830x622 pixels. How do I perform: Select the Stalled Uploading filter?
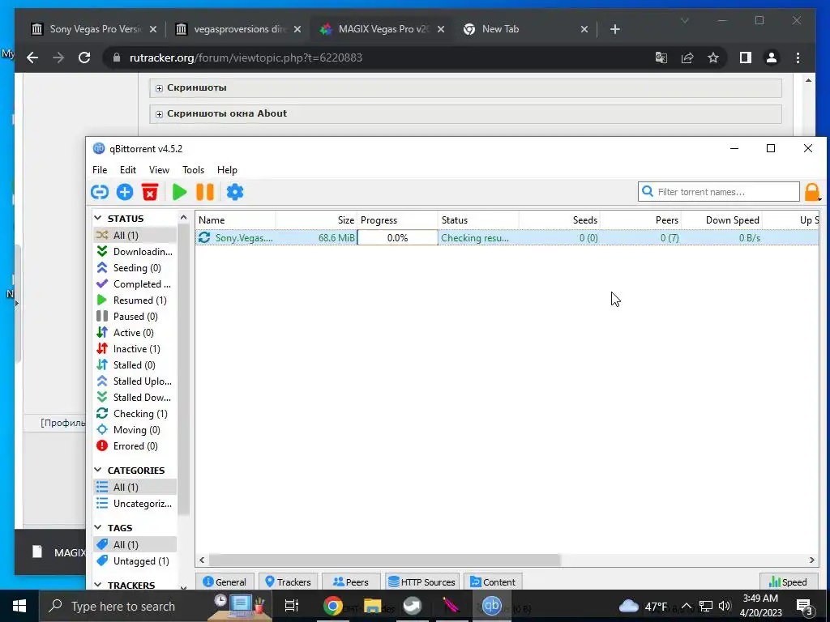pos(135,381)
